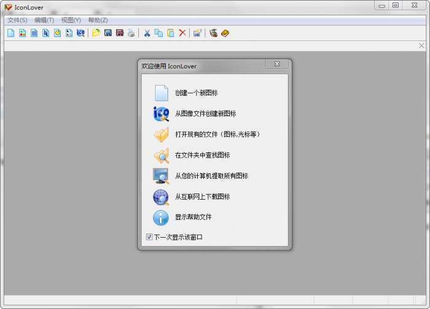Viewport: 430px width, 309px height.
Task: Click the new icon library toolbar button
Action: click(23, 33)
